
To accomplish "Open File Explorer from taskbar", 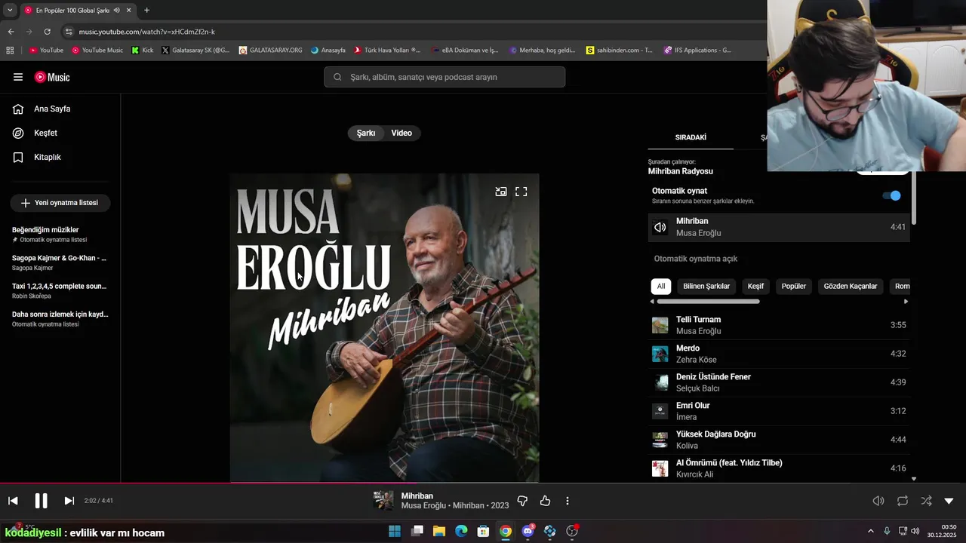I will [x=439, y=532].
